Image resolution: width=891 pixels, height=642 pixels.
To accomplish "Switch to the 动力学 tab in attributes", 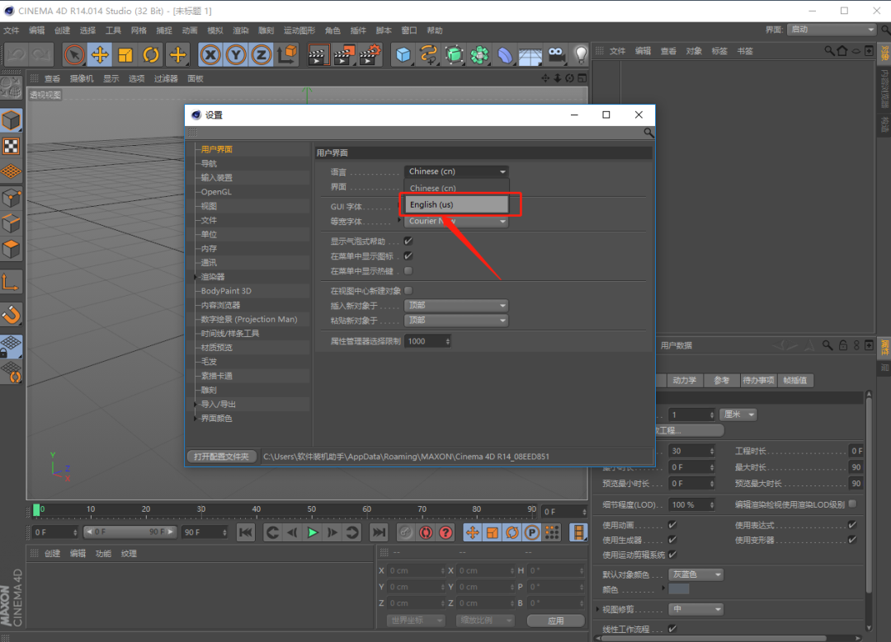I will (684, 380).
